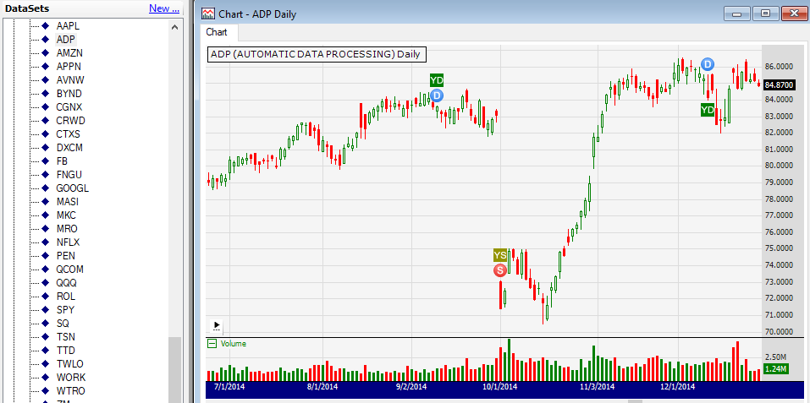The width and height of the screenshot is (810, 403).
Task: Click the ADP (AUTOMATIC DATA PROCESSING) Daily title box
Action: point(317,53)
